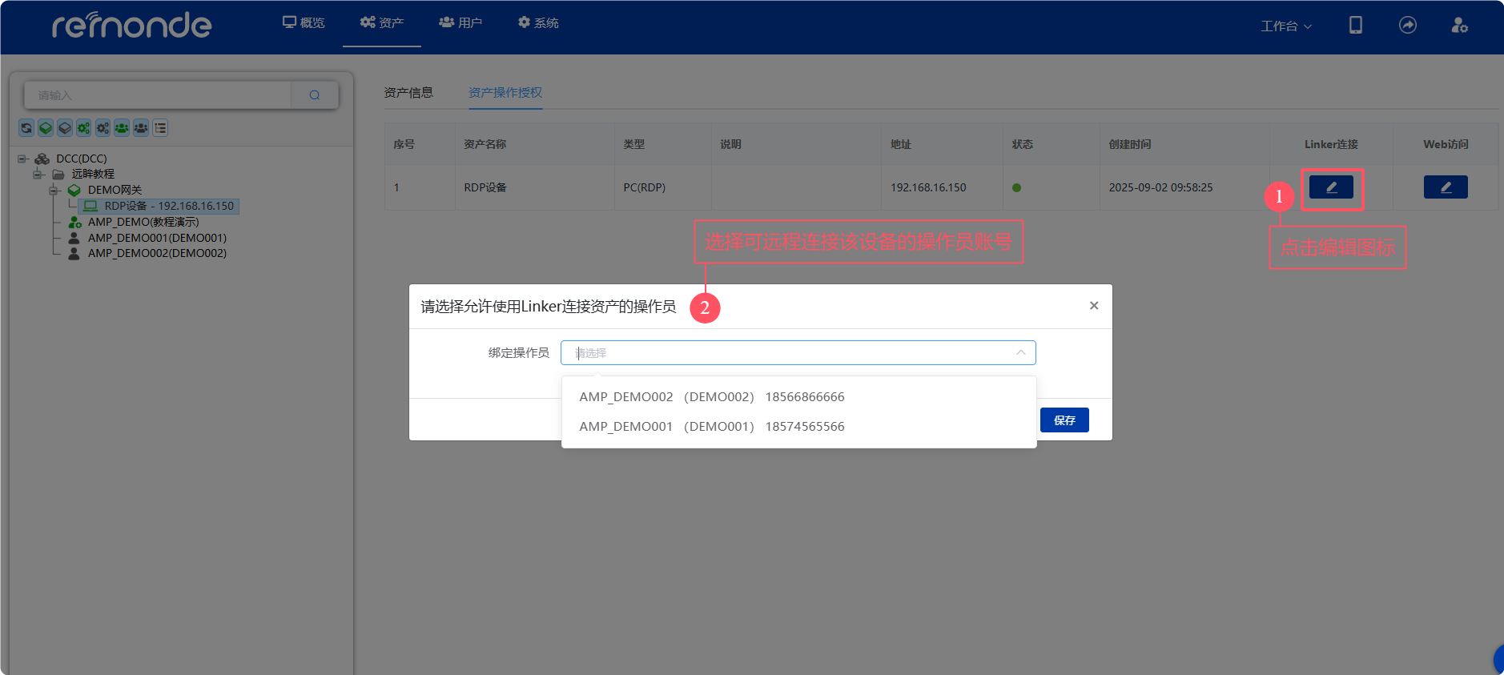Open the user settings icon in header

[x=1459, y=26]
